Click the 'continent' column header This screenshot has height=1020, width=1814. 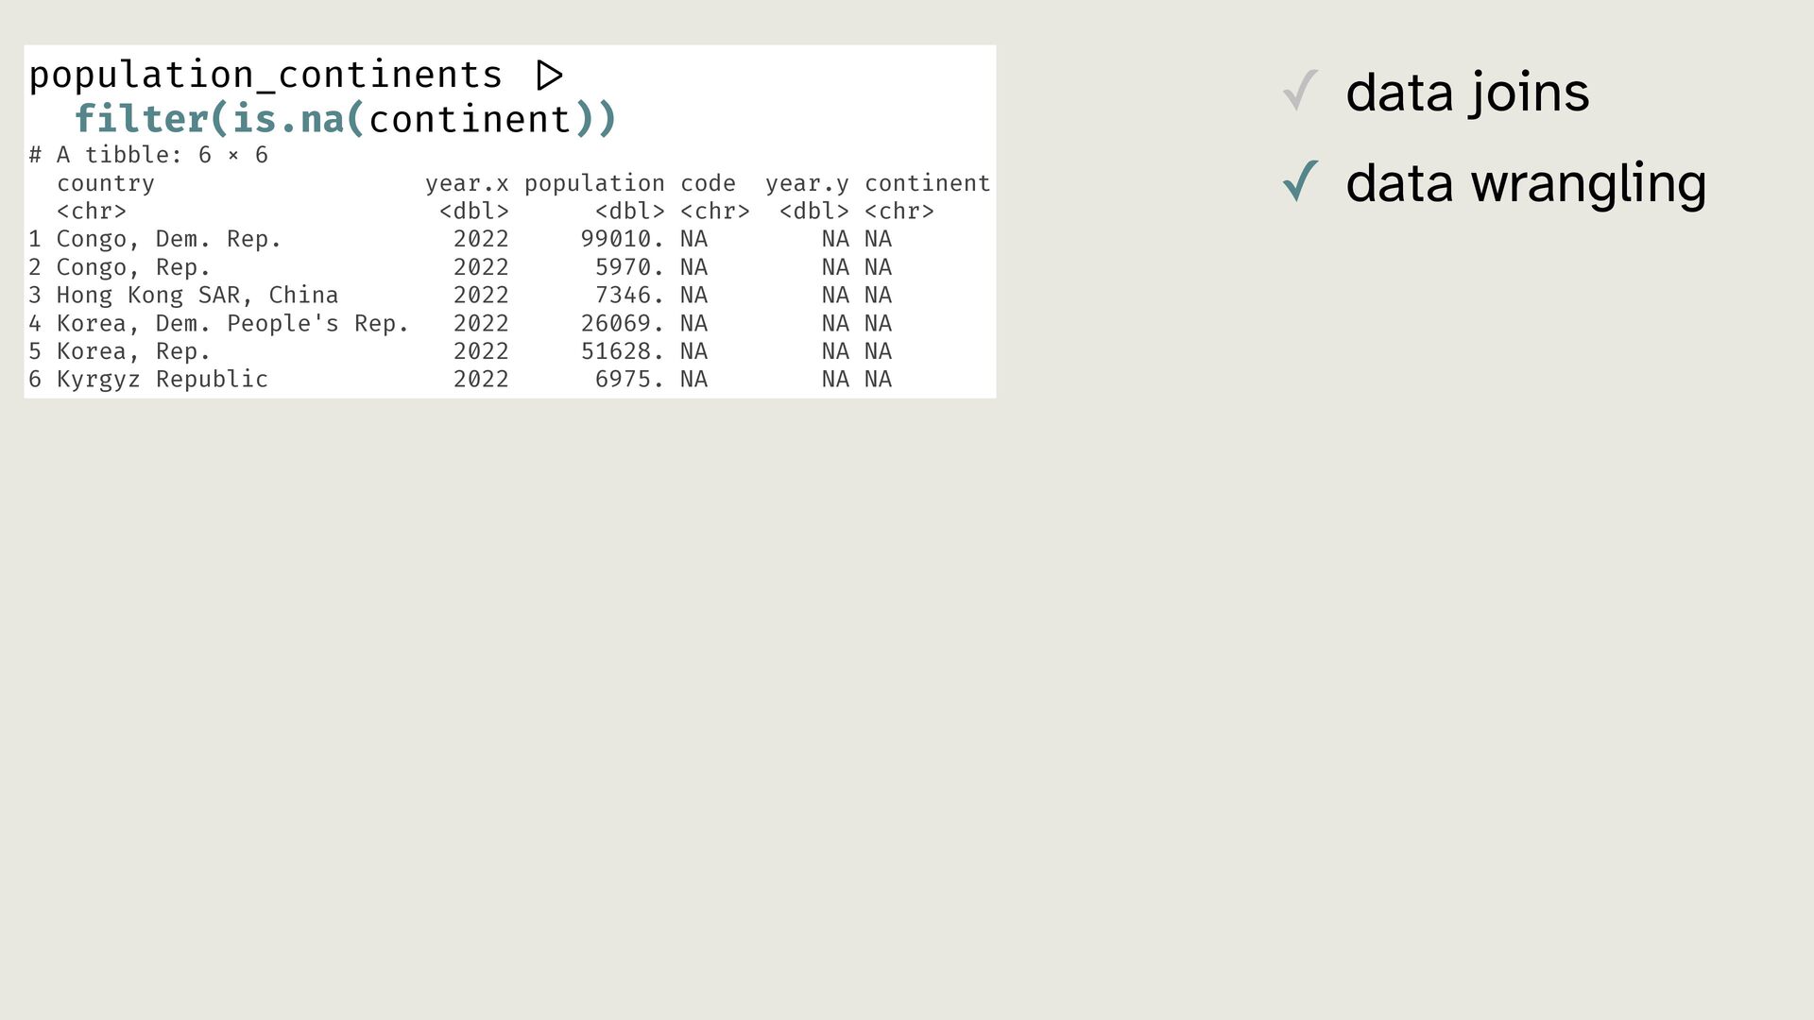click(x=927, y=183)
